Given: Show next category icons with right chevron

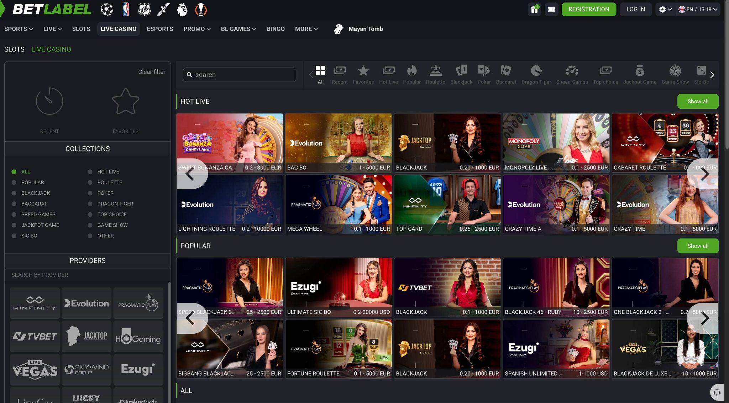Looking at the screenshot, I should click(712, 75).
